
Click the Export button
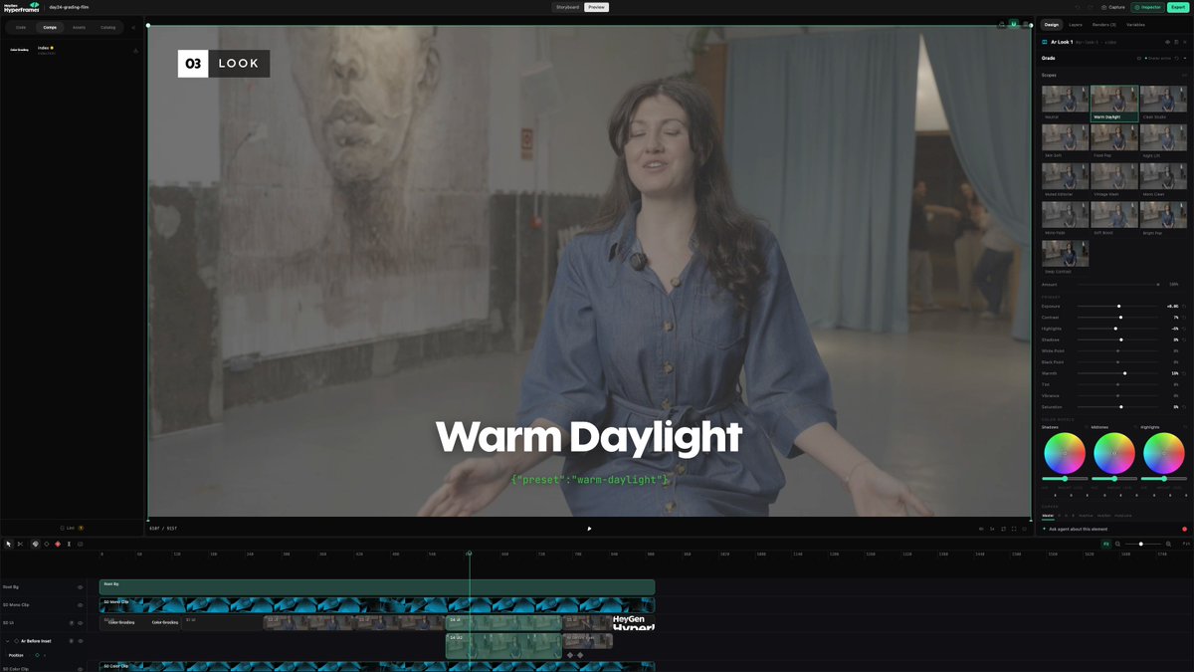[x=1178, y=7]
